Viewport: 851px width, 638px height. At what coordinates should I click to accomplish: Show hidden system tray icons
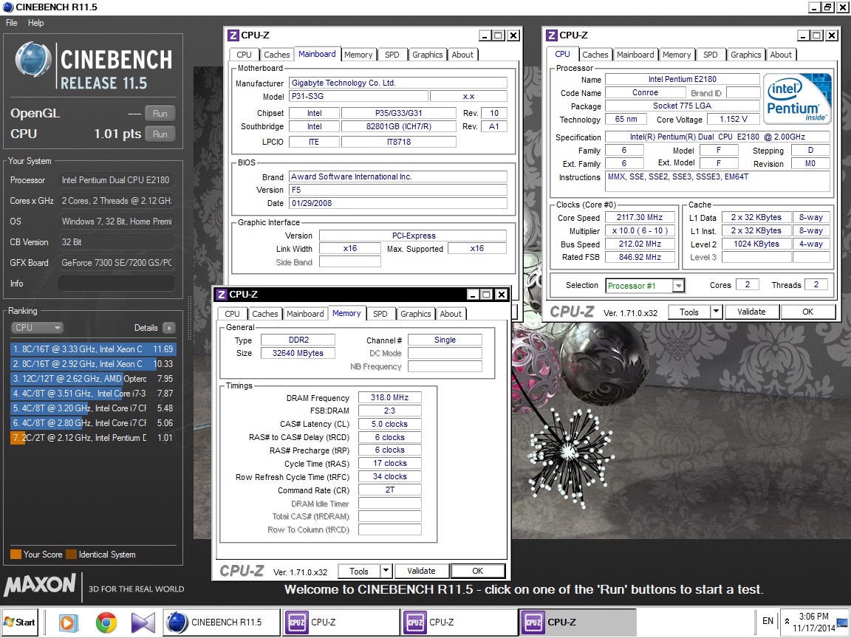pyautogui.click(x=787, y=622)
